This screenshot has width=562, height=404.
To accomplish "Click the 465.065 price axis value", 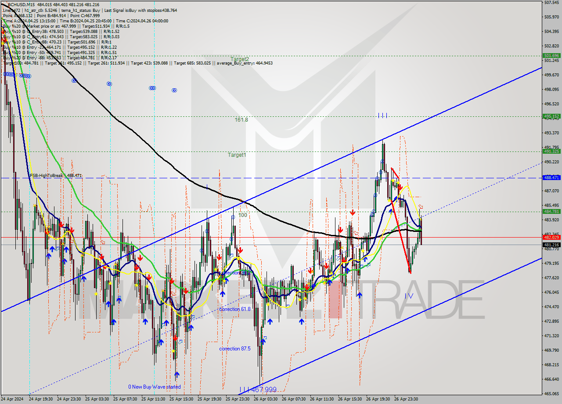I will click(x=551, y=394).
